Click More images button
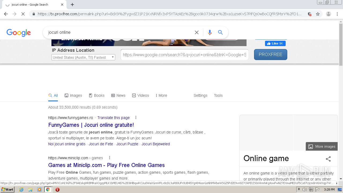The image size is (343, 193). (322, 146)
